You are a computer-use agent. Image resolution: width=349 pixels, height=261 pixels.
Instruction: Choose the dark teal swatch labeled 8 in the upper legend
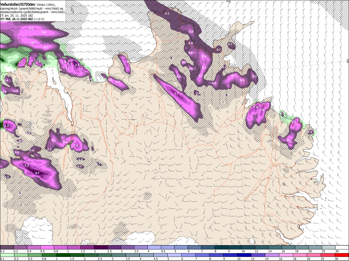tap(221, 247)
